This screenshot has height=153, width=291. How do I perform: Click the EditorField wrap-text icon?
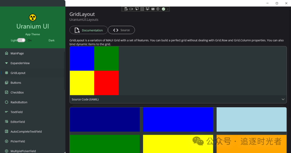6,122
